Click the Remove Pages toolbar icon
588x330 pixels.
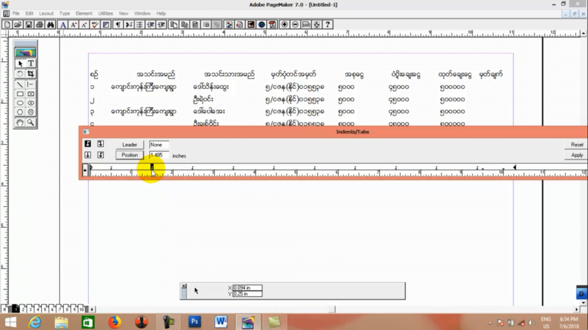click(184, 25)
